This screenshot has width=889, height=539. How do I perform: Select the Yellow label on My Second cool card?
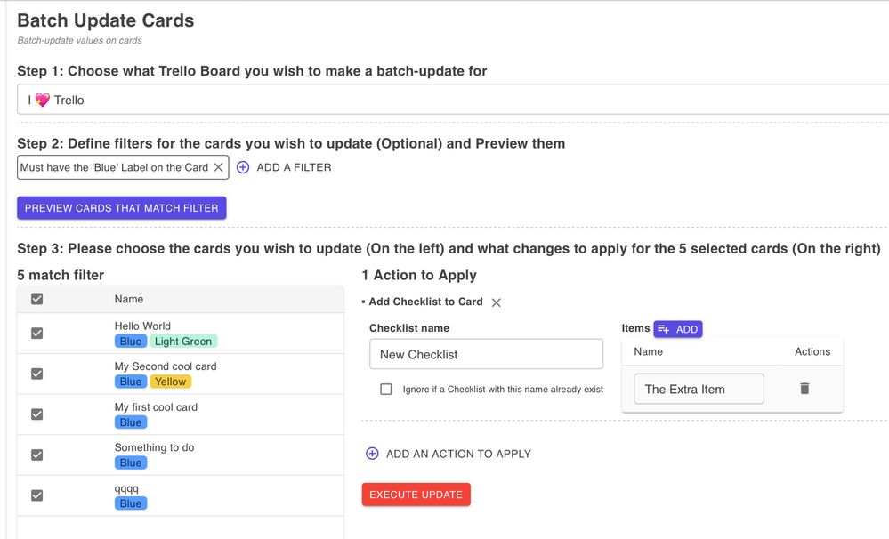[x=171, y=382]
